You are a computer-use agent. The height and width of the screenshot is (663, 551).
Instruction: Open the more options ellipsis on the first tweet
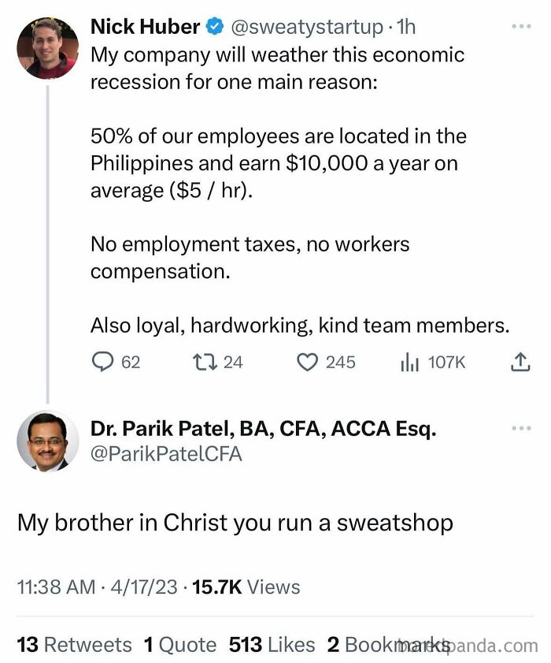(x=520, y=26)
